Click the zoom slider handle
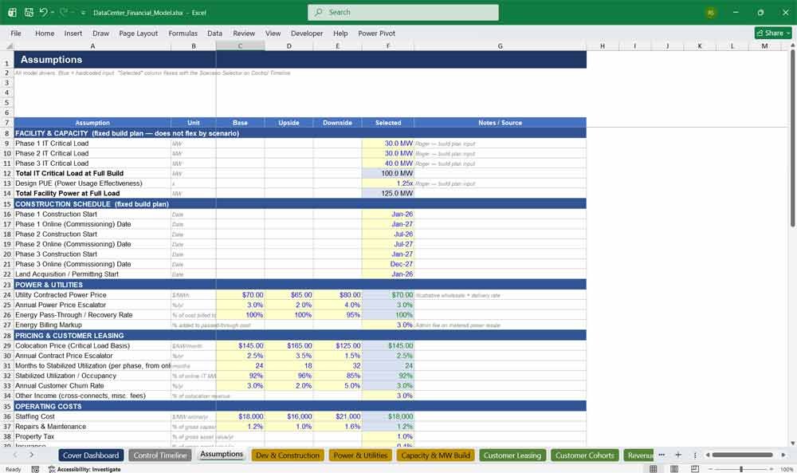Viewport: 797px width, 473px height. click(741, 469)
